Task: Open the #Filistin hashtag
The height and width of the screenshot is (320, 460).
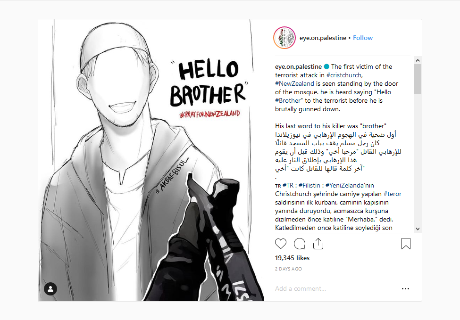Action: (x=309, y=185)
